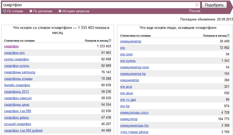Open the 'коммуникатор hp' link
Viewport: 233px width, 135px height.
133,74
